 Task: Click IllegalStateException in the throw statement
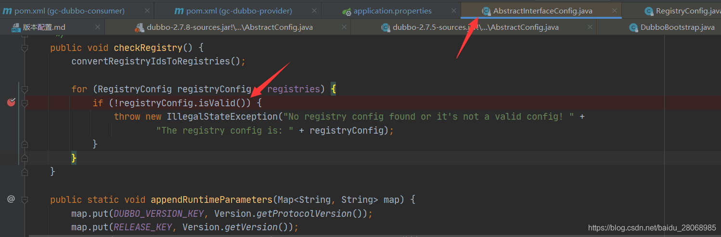(x=222, y=116)
